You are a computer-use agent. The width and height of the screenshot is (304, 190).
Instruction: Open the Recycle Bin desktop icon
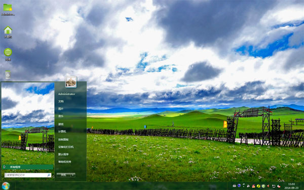tap(8, 75)
